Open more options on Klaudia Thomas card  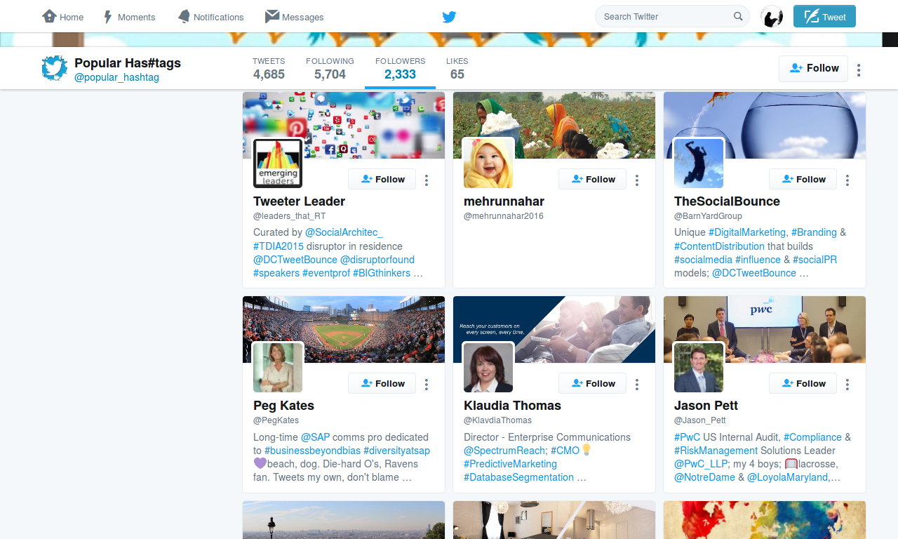pos(637,385)
